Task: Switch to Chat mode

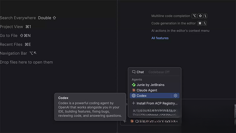Action: point(138,72)
